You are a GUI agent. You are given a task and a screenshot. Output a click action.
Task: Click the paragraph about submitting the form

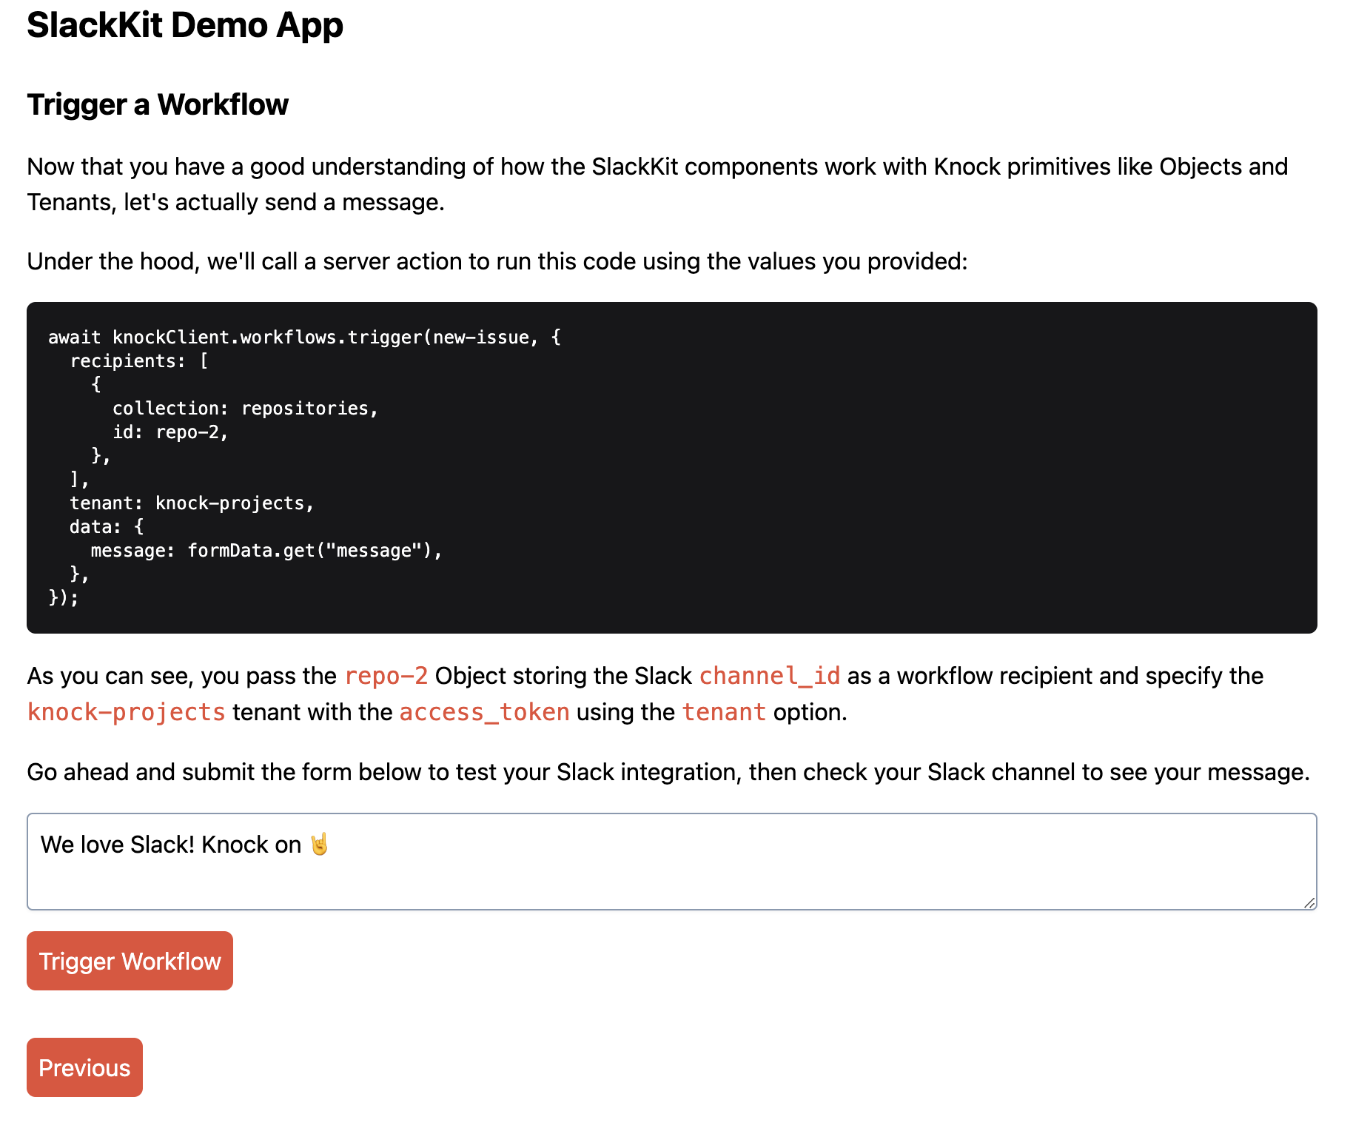point(666,771)
